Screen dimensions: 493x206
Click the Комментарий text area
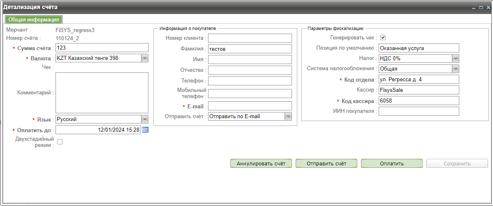(x=102, y=93)
